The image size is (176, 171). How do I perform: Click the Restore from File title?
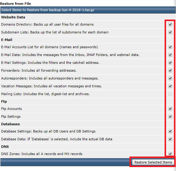point(16,4)
